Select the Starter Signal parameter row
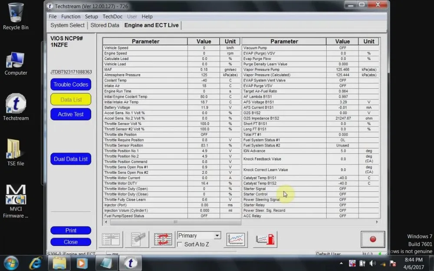Image resolution: width=434 pixels, height=271 pixels. 310,189
